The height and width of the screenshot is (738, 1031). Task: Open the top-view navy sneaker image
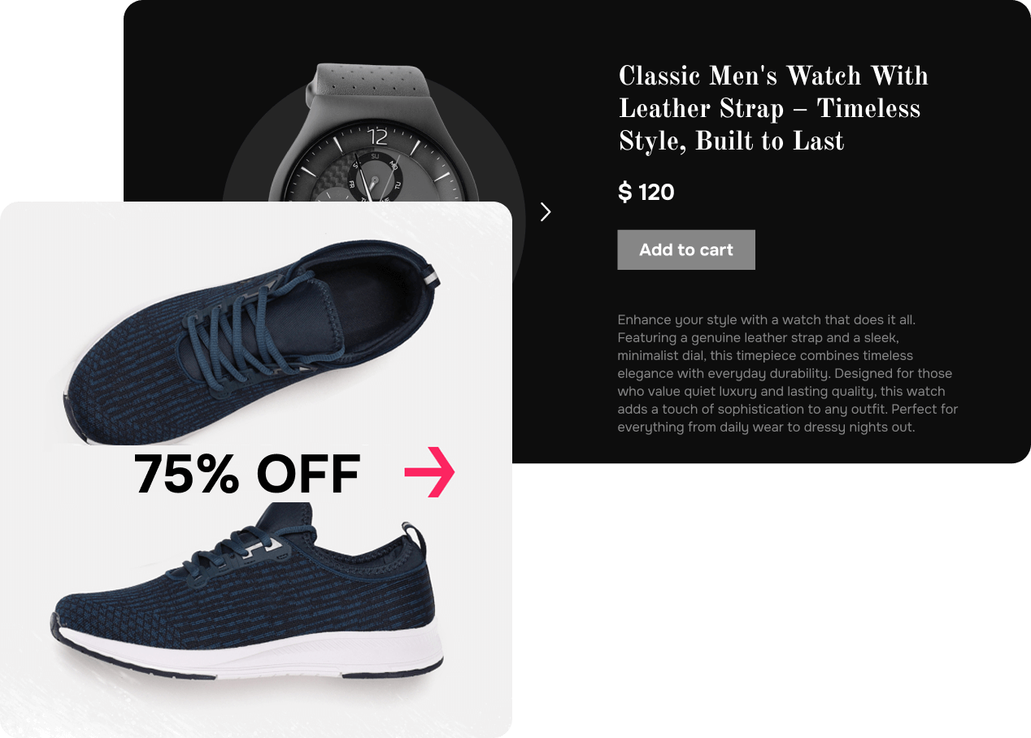click(x=251, y=341)
